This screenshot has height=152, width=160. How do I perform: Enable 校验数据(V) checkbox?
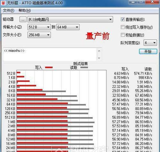[123, 35]
